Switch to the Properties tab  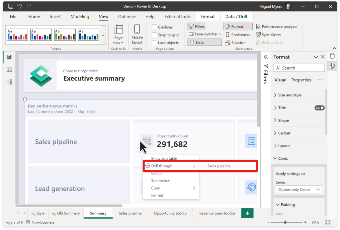point(301,80)
